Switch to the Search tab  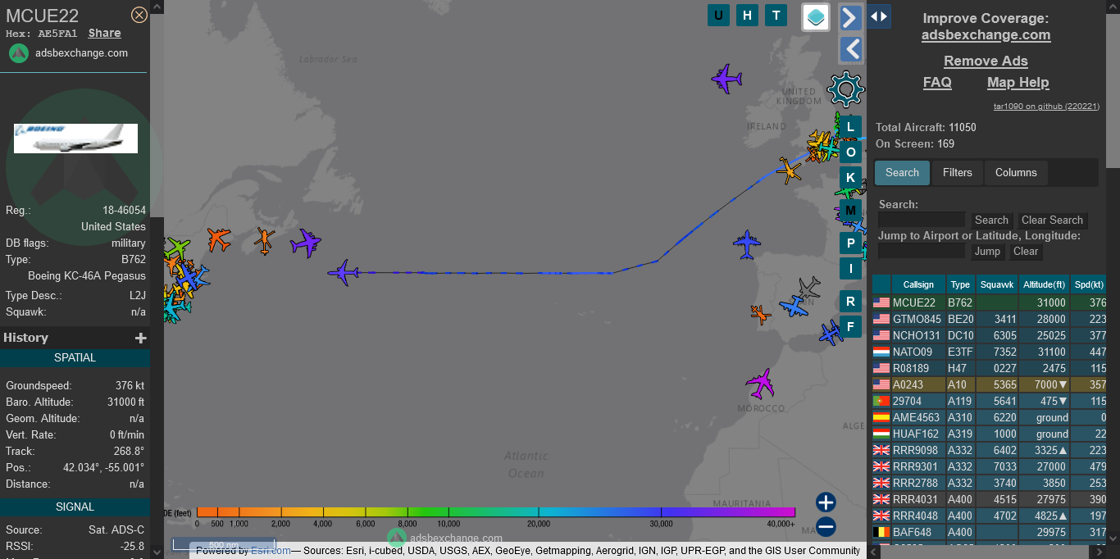pyautogui.click(x=902, y=173)
